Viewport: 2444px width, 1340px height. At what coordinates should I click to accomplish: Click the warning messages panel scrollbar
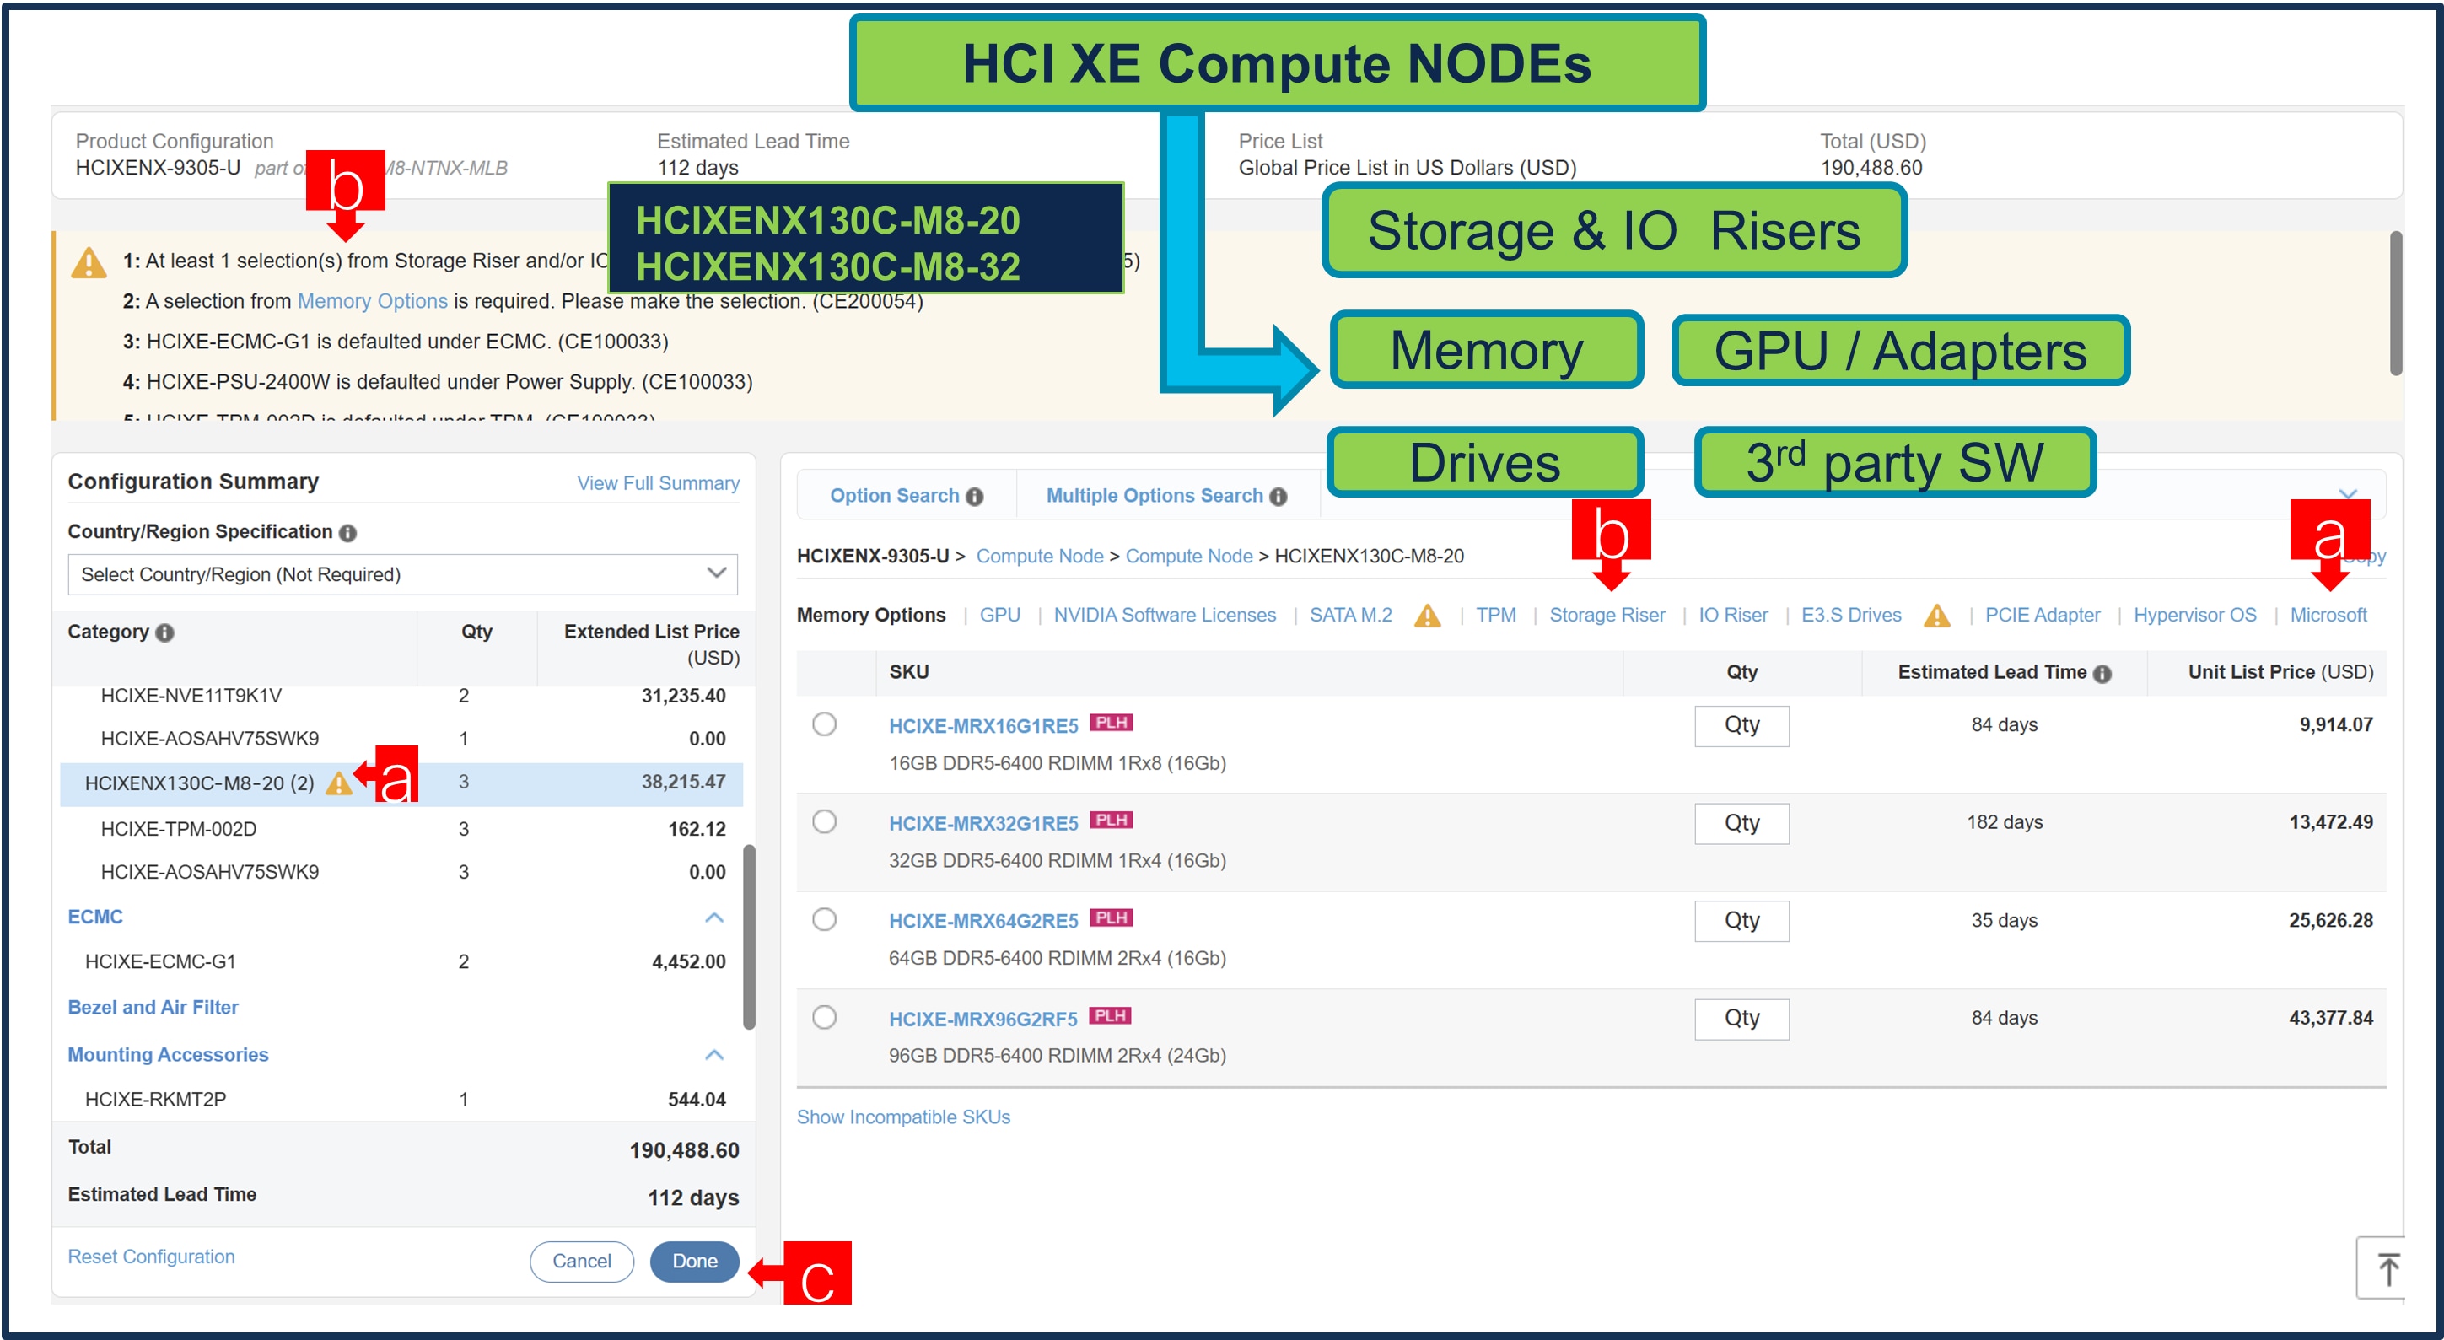tap(2395, 303)
